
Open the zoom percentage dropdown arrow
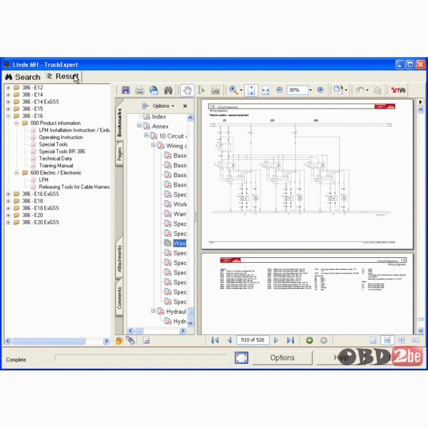[x=311, y=90]
